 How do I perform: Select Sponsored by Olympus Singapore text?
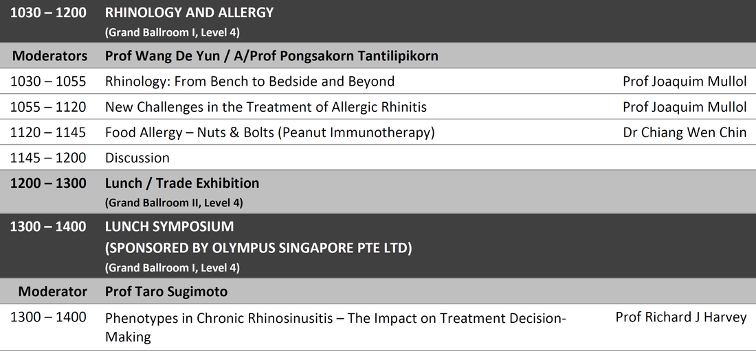(x=258, y=248)
